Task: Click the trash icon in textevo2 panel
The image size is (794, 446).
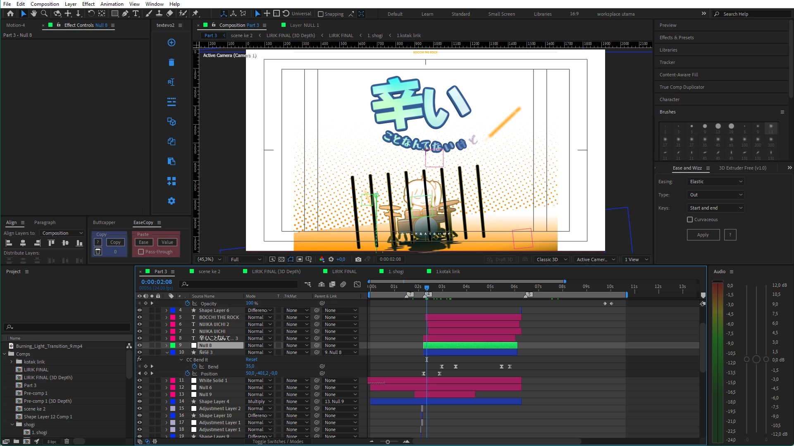Action: pyautogui.click(x=172, y=62)
